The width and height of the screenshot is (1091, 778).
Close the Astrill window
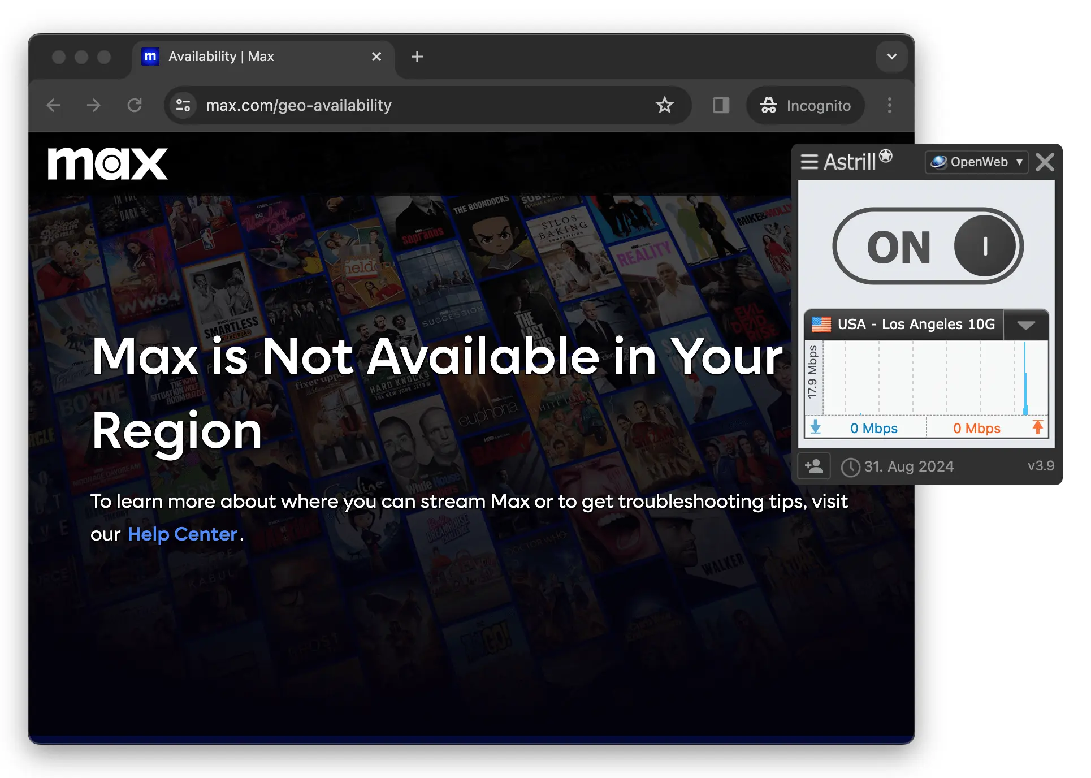(x=1045, y=162)
